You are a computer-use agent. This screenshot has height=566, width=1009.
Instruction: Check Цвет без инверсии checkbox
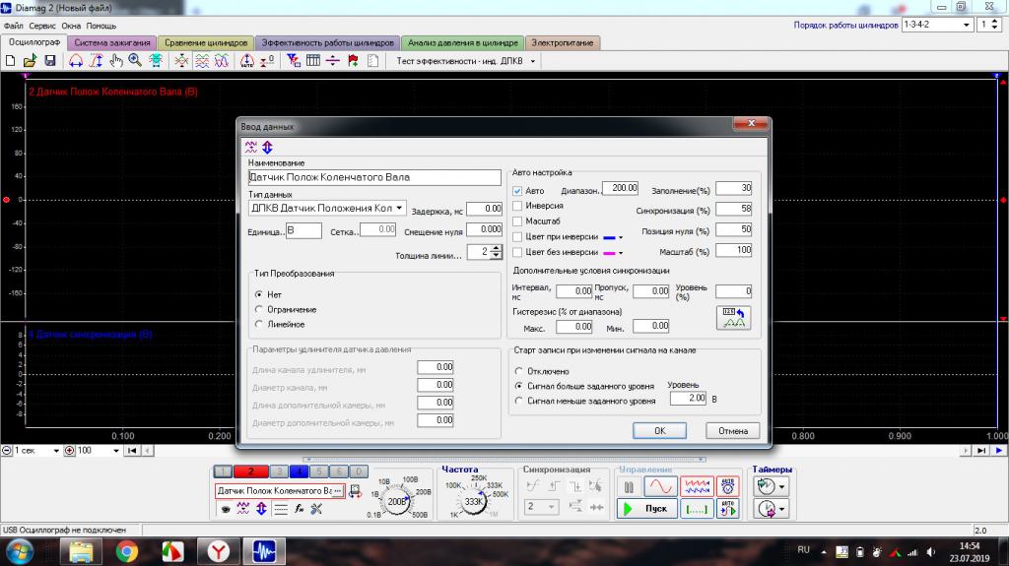click(517, 252)
